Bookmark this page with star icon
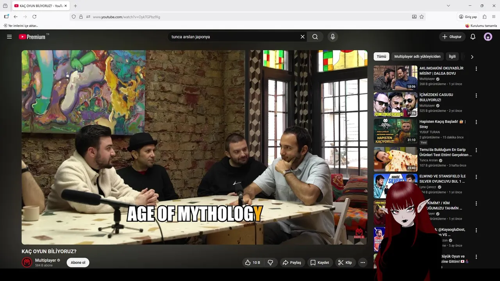Screen dimensions: 500x281 421,17
